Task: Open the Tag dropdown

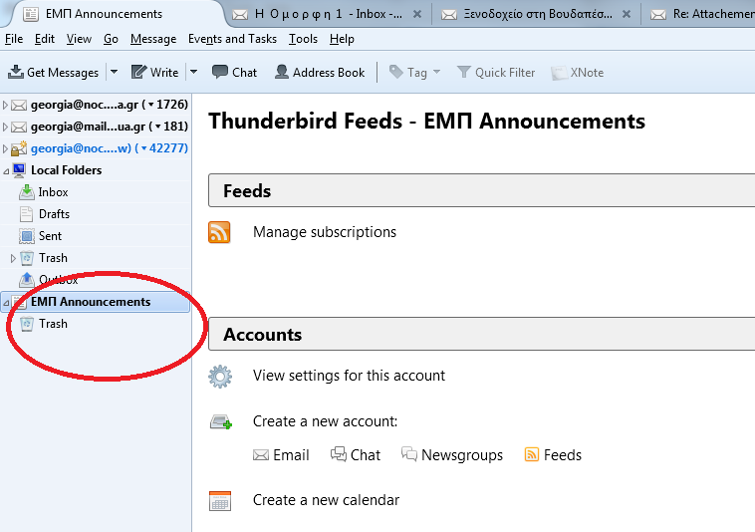Action: 414,72
